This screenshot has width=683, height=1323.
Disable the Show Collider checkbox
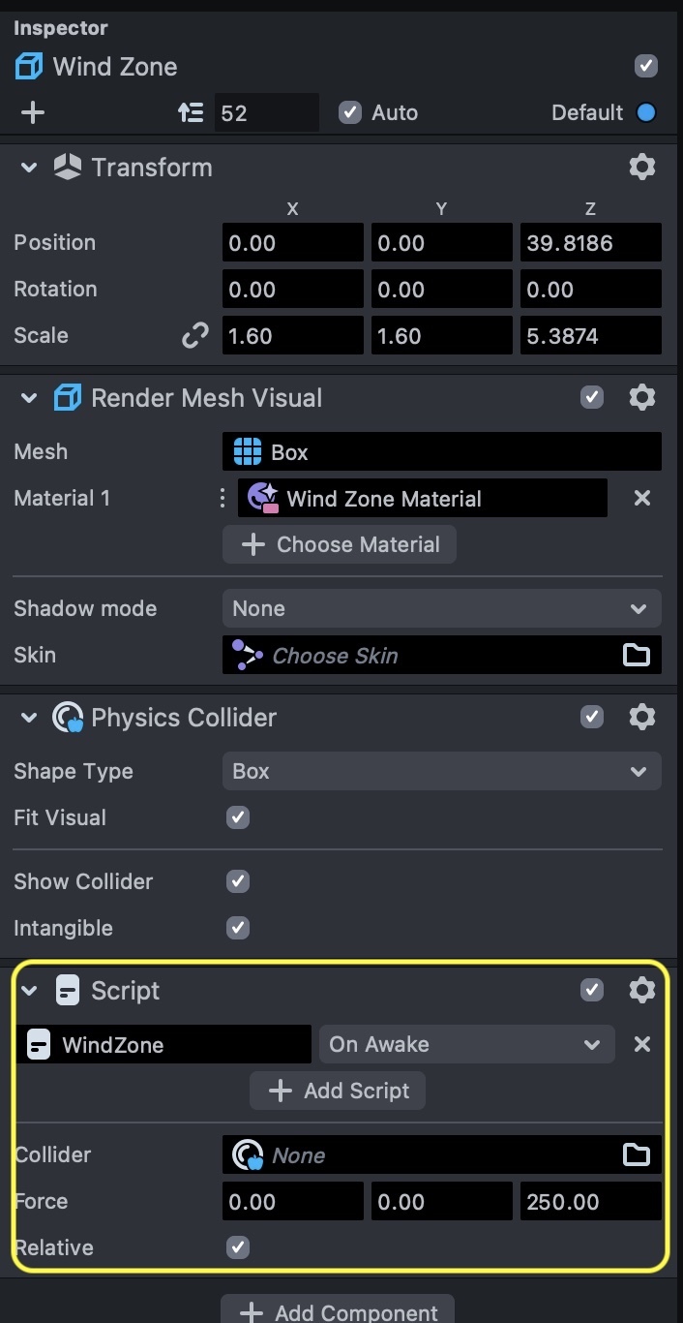(238, 881)
